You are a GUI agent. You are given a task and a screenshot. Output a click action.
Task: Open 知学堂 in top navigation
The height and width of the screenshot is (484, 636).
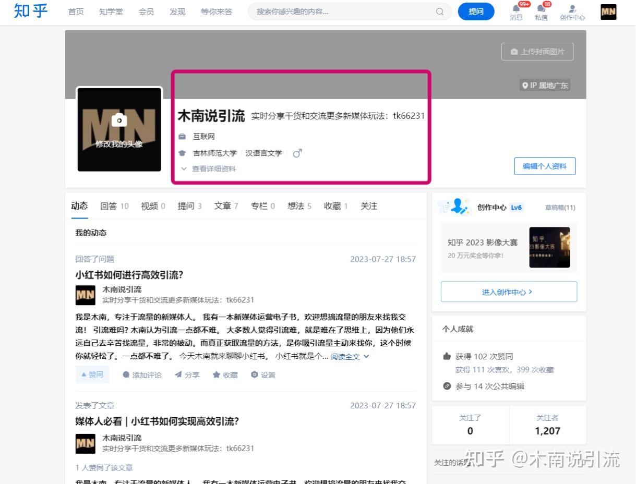click(111, 11)
